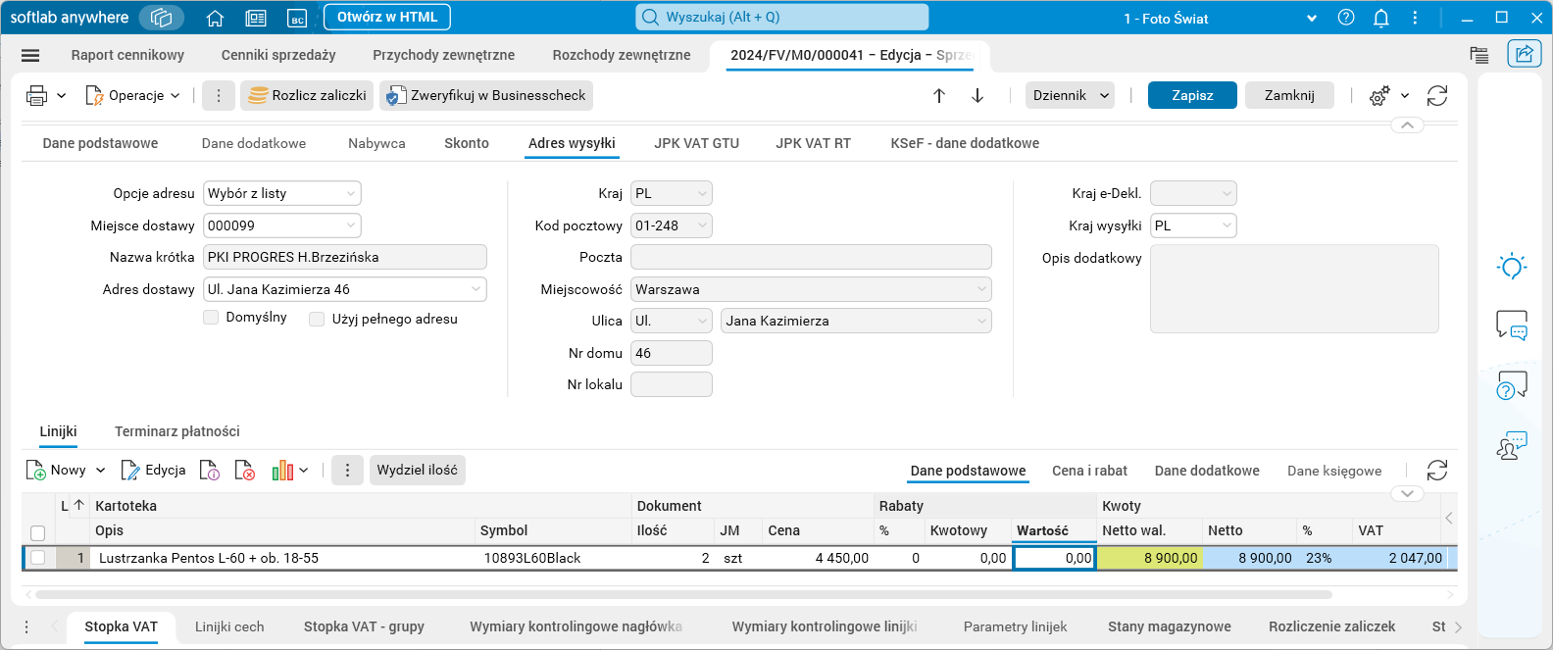Select all lines via header checkbox
Viewport: 1553px width, 650px height.
(x=38, y=533)
